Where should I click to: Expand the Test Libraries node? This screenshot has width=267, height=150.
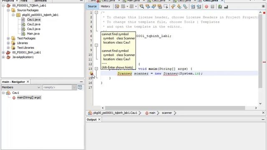coord(8,47)
